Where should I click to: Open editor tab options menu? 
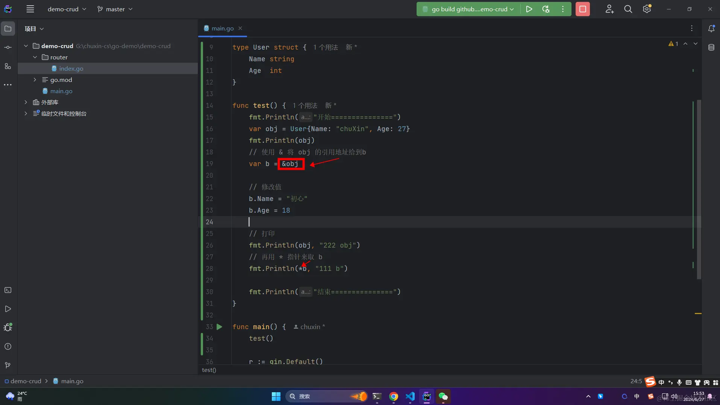691,28
